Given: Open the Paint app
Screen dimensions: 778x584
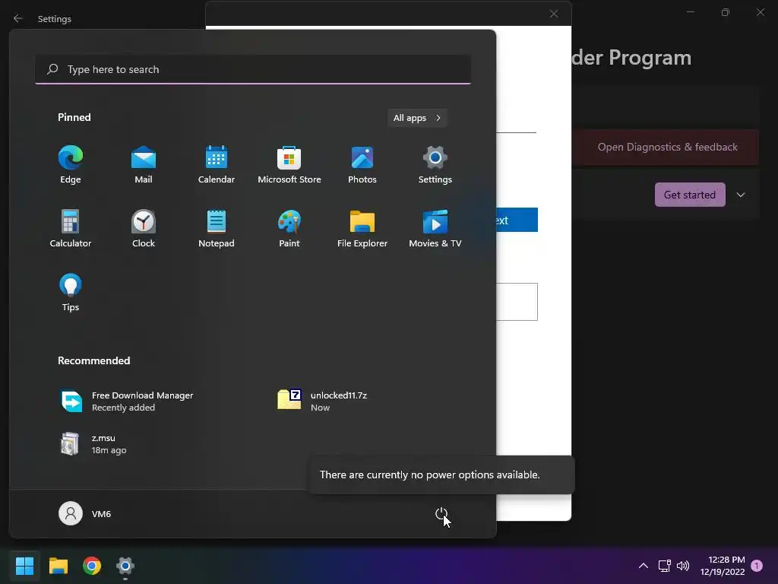Looking at the screenshot, I should tap(289, 229).
